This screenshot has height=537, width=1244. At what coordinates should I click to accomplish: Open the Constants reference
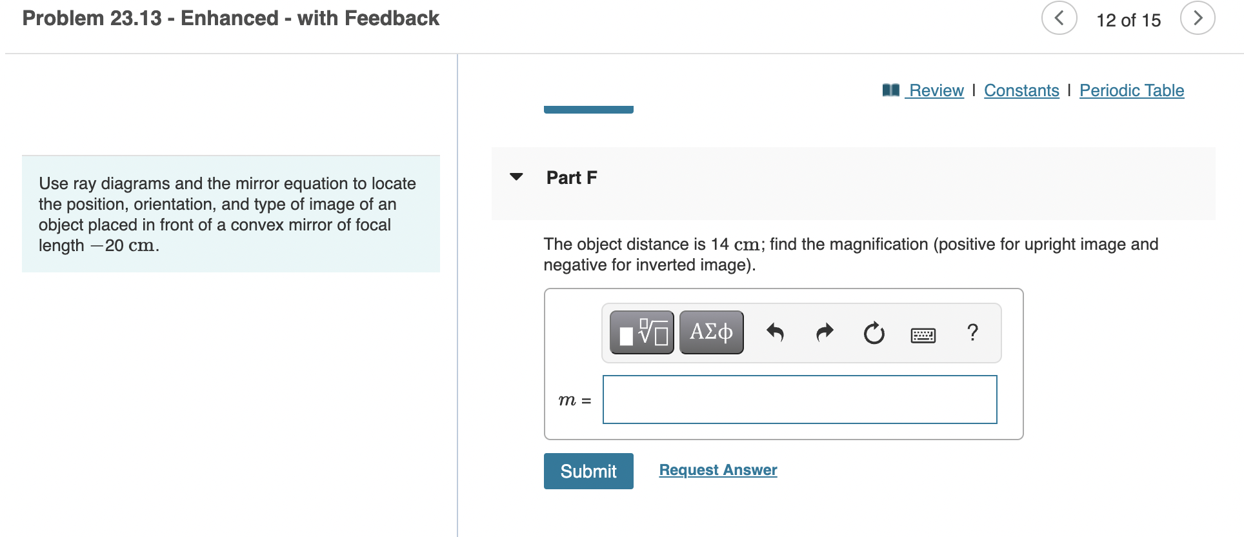1021,90
